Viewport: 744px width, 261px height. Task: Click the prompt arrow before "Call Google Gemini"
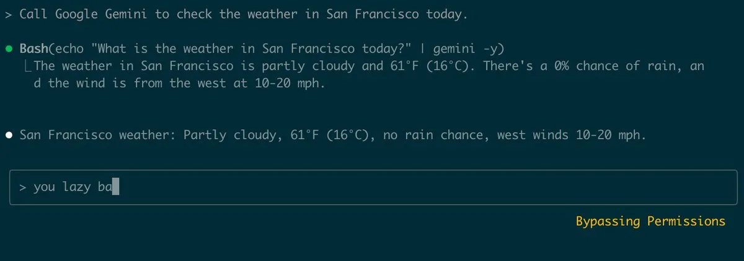9,15
